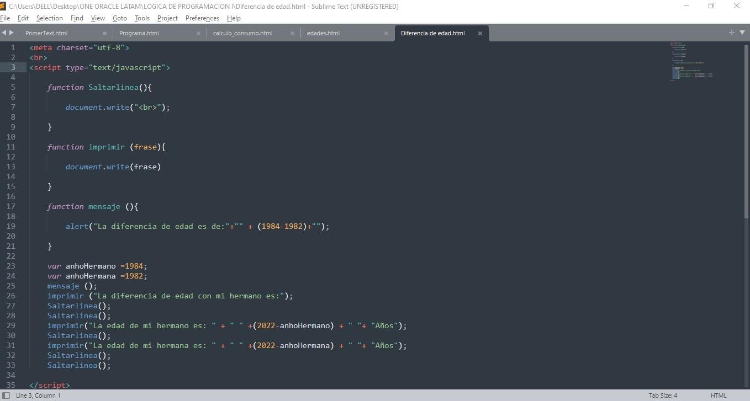Switch to the edades.html tab
This screenshot has width=750, height=401.
click(x=323, y=33)
